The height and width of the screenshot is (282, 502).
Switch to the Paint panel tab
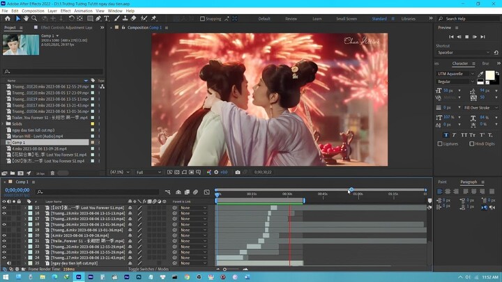(442, 182)
